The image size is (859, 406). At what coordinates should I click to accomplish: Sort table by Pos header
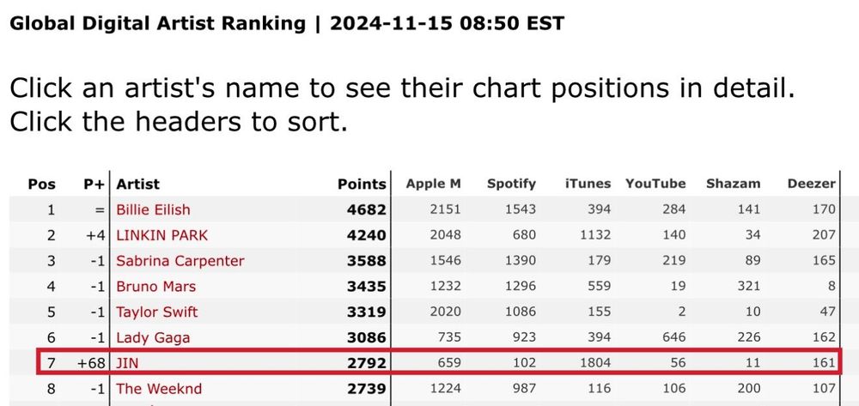[41, 184]
